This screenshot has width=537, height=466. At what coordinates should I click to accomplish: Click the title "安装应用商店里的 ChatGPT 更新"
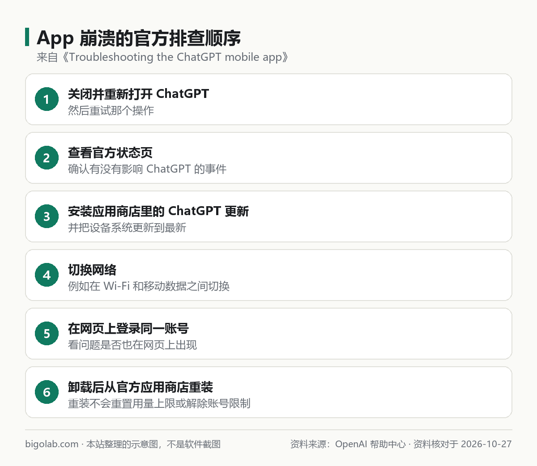tap(158, 211)
